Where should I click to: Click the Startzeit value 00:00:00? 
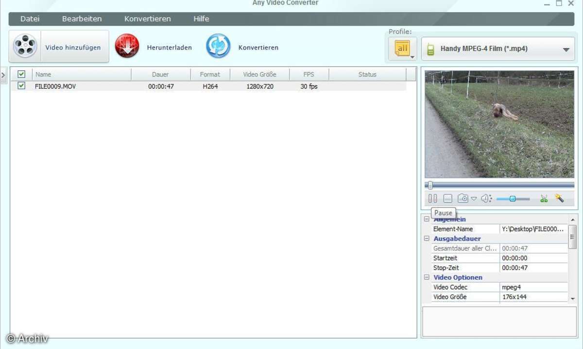click(533, 258)
